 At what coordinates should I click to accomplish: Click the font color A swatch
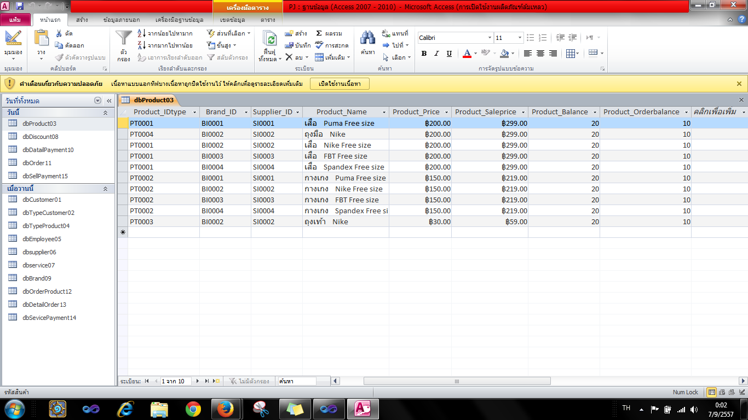[467, 54]
